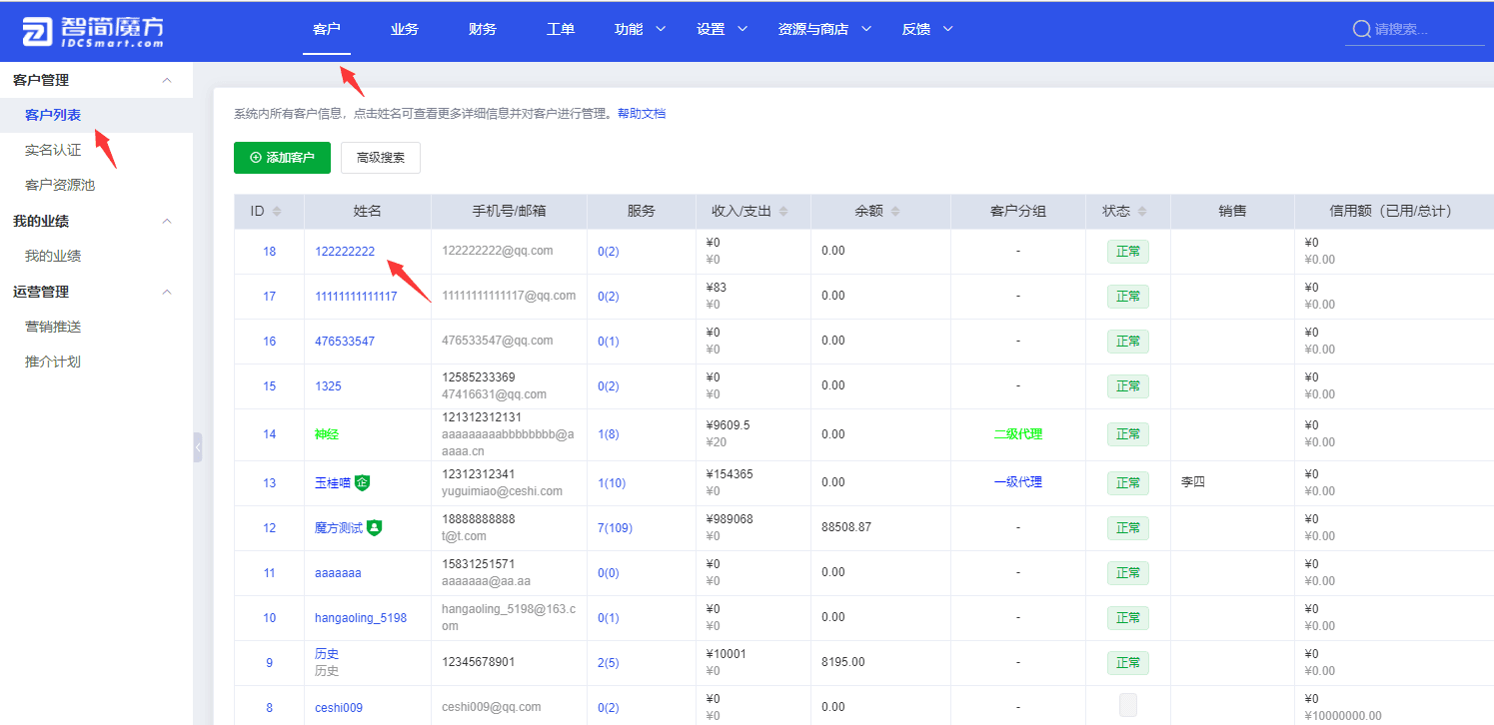Open customer 122222222 details
1494x725 pixels.
click(x=345, y=251)
